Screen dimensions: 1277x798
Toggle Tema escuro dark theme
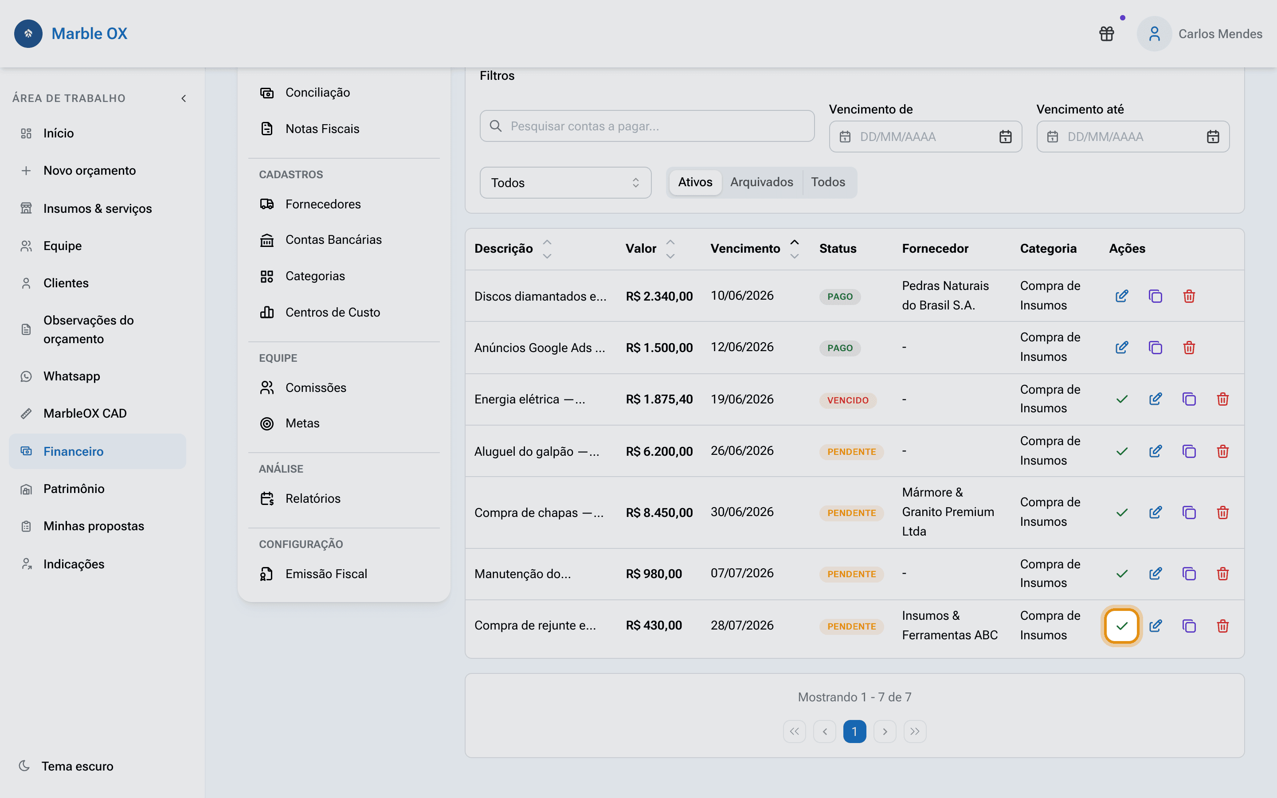click(x=66, y=766)
